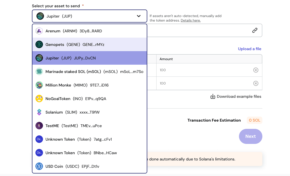
Task: Click the Upload a file link
Action: pos(250,49)
